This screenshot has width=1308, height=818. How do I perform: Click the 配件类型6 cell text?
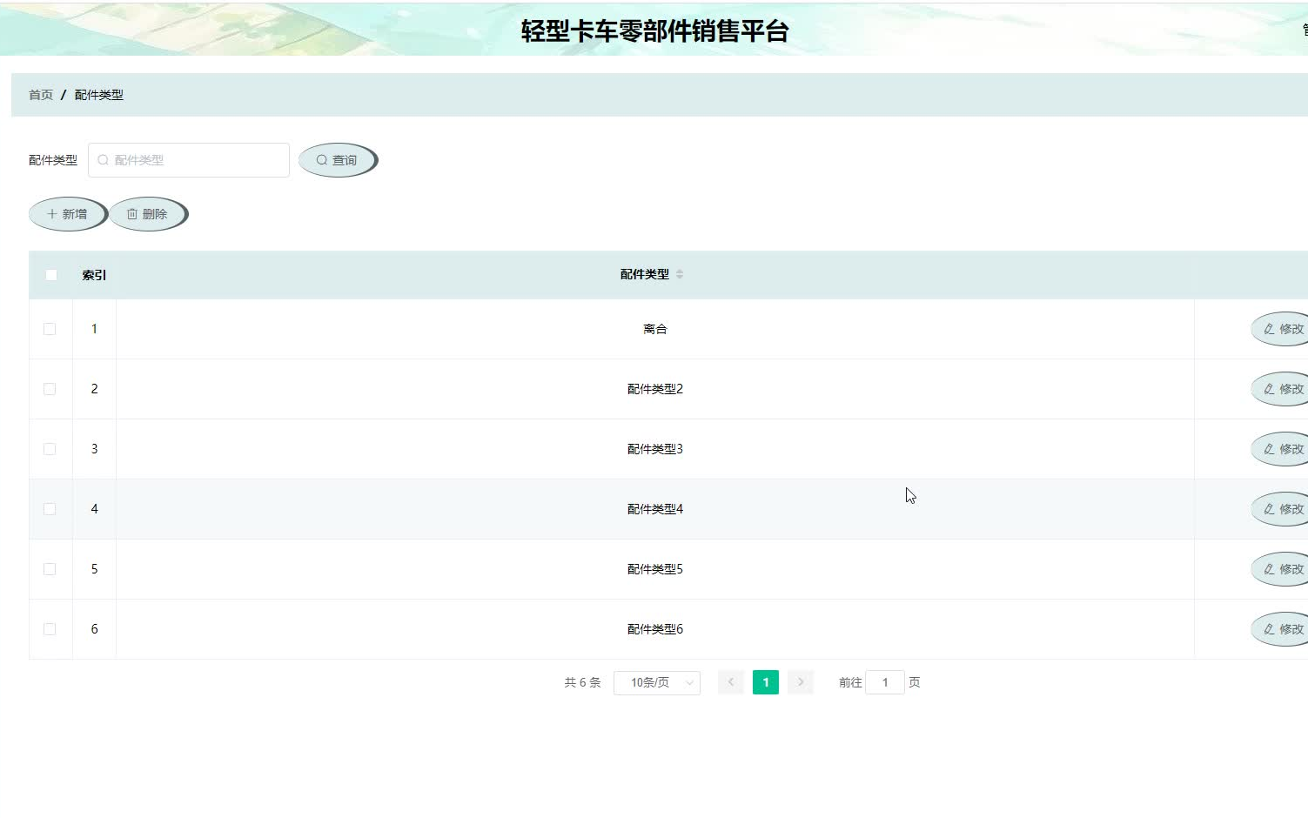pos(655,629)
